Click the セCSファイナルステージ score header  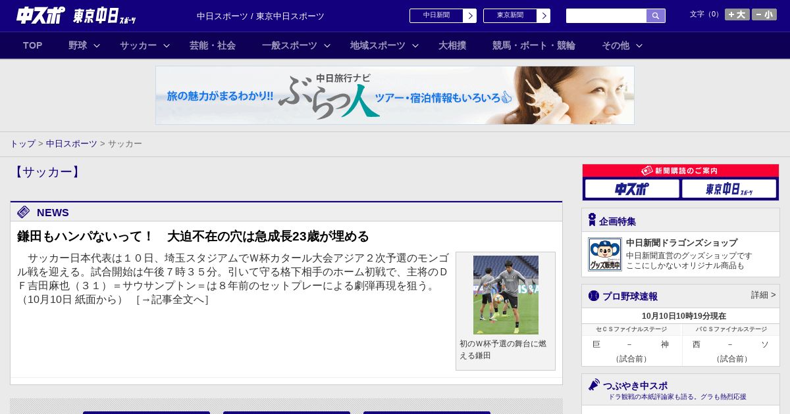coord(631,329)
